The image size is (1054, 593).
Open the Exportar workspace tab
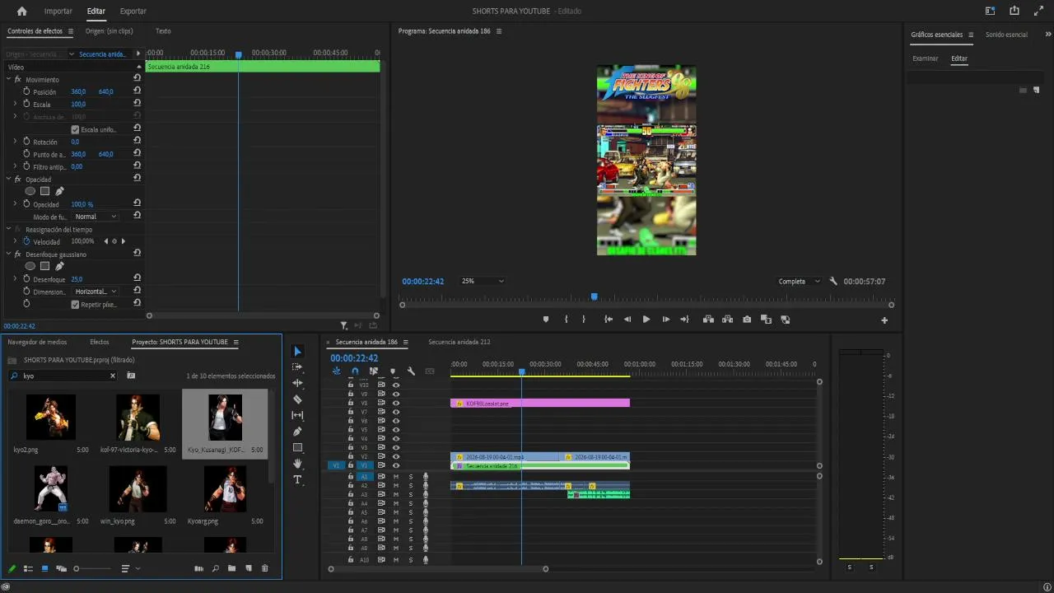click(x=133, y=12)
